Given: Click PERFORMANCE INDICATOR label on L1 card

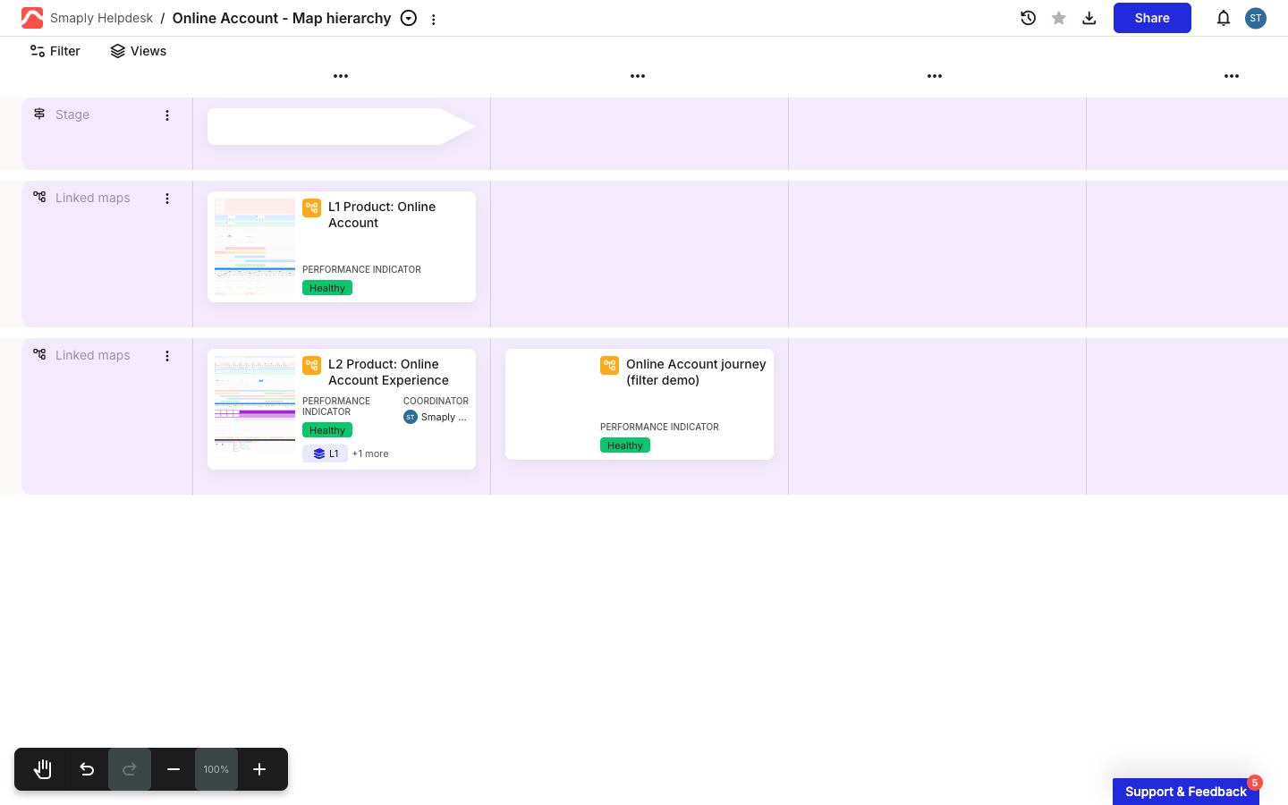Looking at the screenshot, I should [x=361, y=269].
